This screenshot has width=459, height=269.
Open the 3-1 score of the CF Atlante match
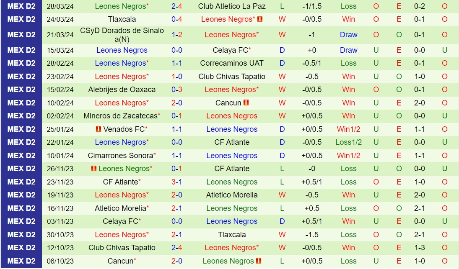pyautogui.click(x=176, y=182)
